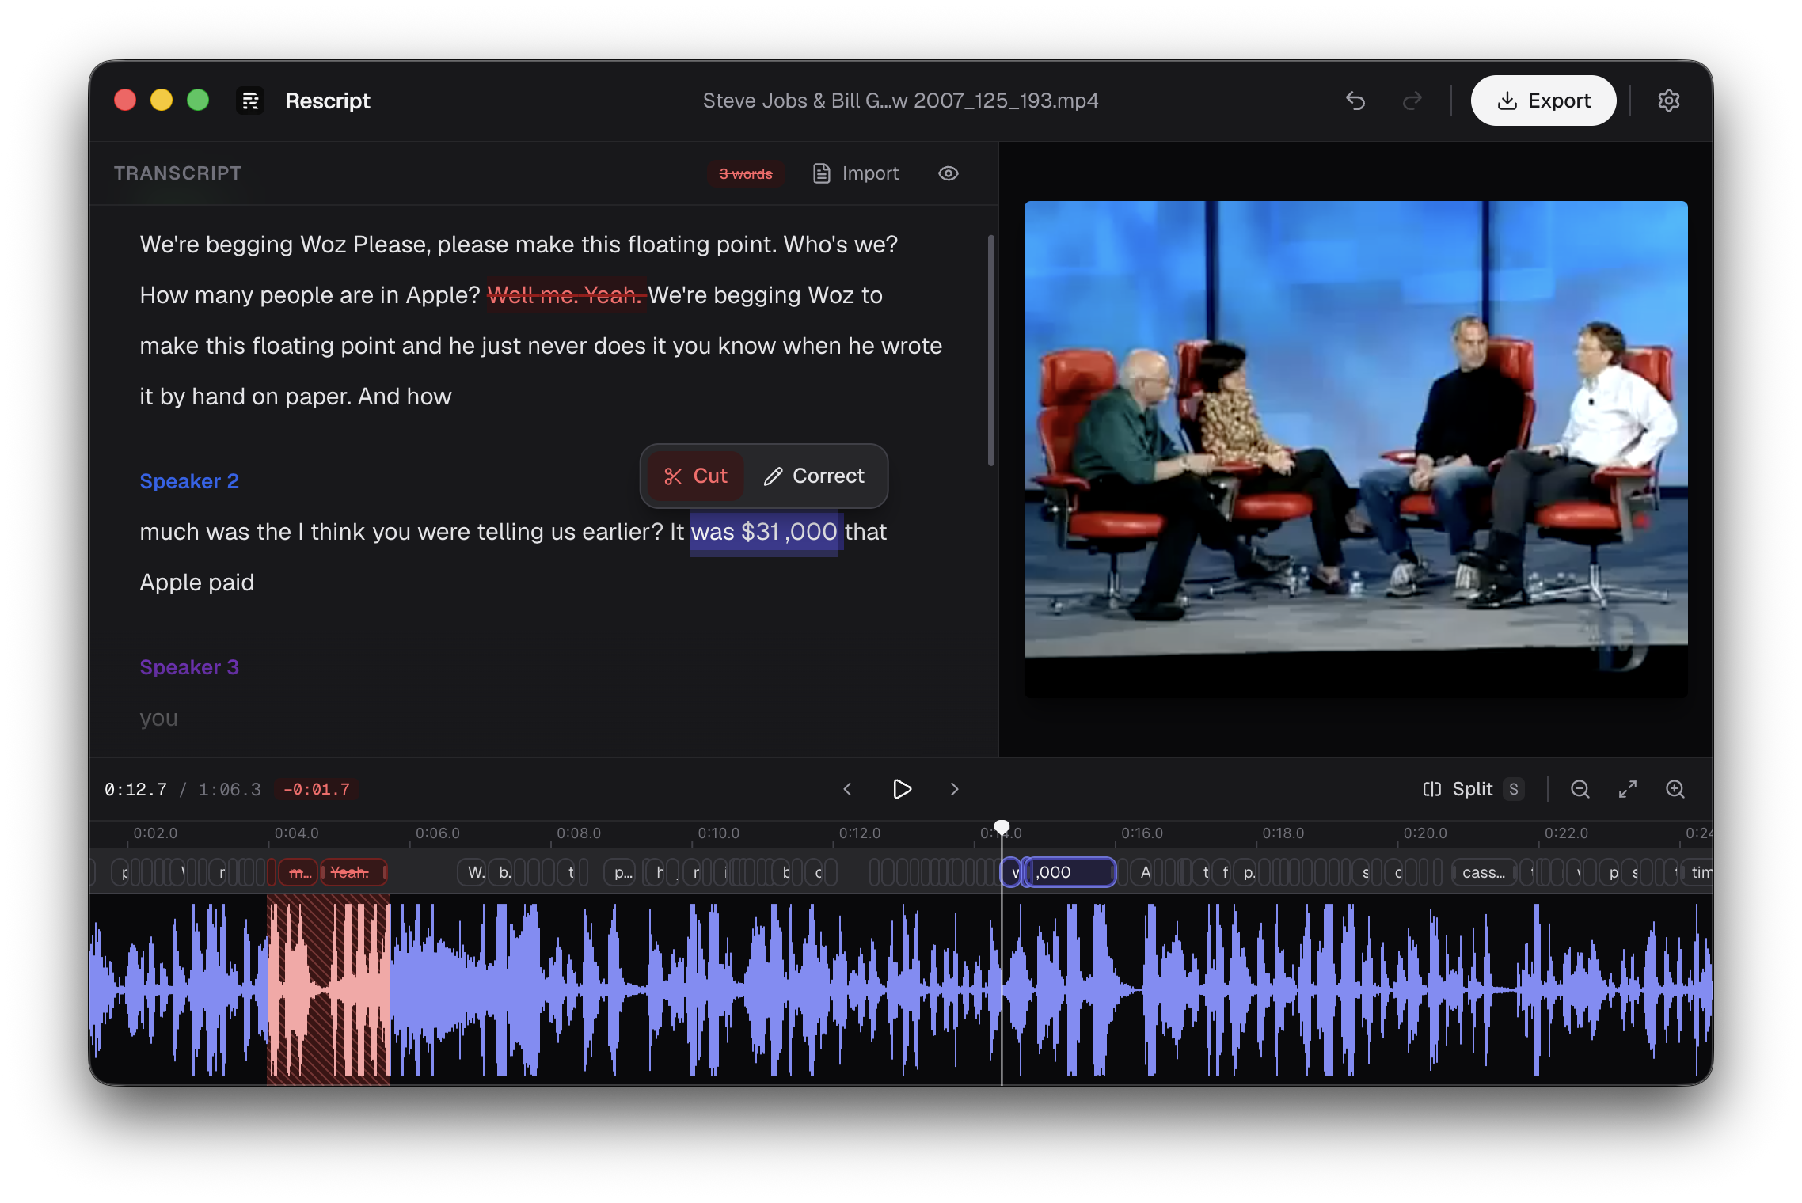Select the cut 'Yeah.' chip on timeline
This screenshot has height=1203, width=1802.
(353, 872)
